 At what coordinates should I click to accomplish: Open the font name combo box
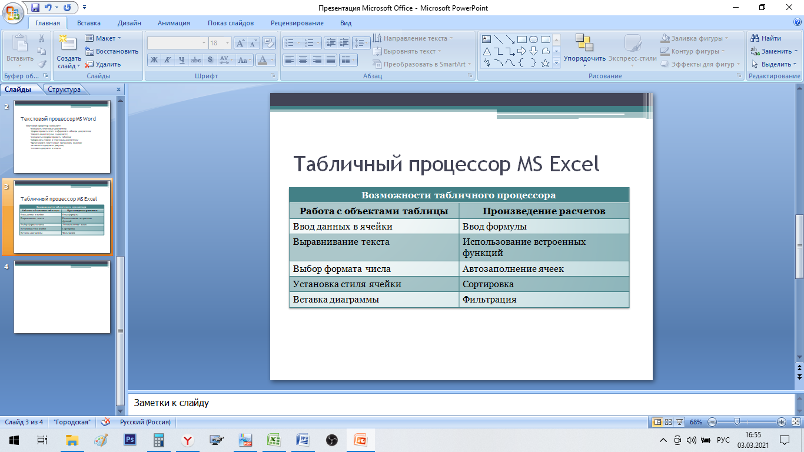(177, 43)
